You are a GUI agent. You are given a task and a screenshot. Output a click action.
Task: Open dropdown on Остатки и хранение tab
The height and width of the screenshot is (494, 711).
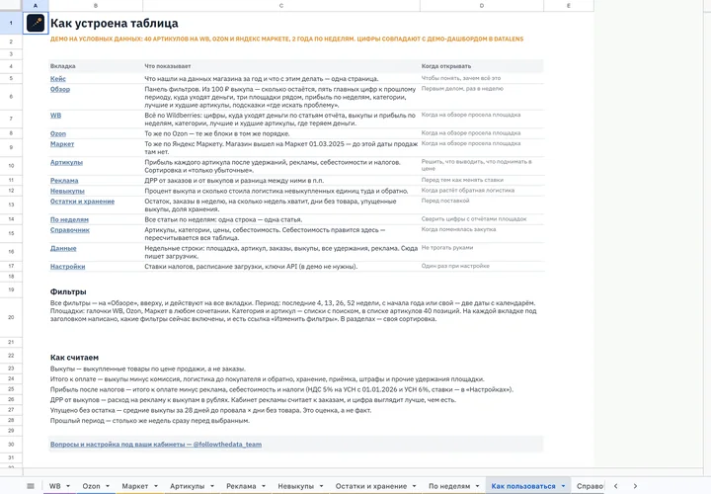414,486
